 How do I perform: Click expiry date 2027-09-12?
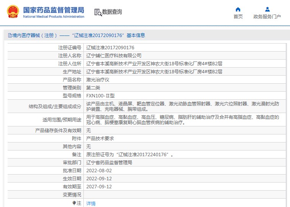click(99, 186)
